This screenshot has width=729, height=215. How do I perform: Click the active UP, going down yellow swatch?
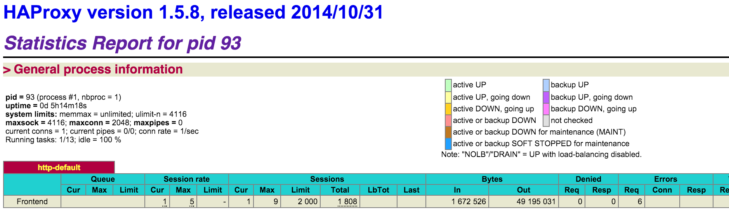pos(448,97)
